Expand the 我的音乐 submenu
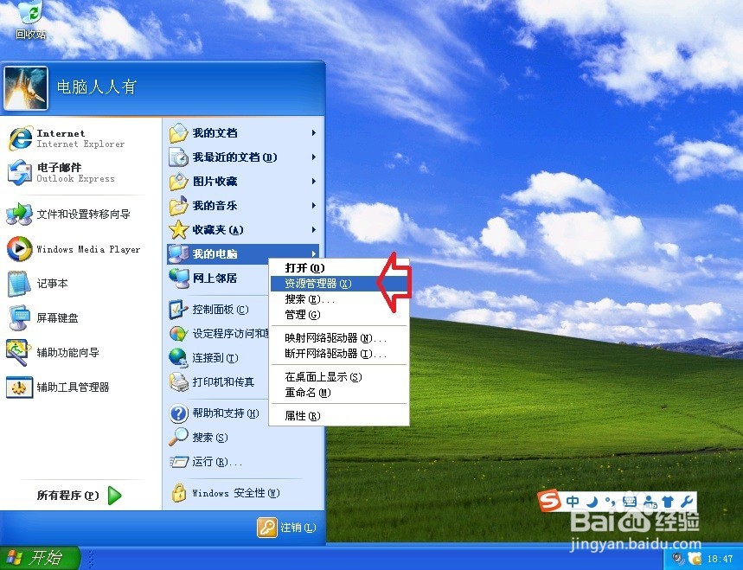The width and height of the screenshot is (743, 570). point(243,206)
